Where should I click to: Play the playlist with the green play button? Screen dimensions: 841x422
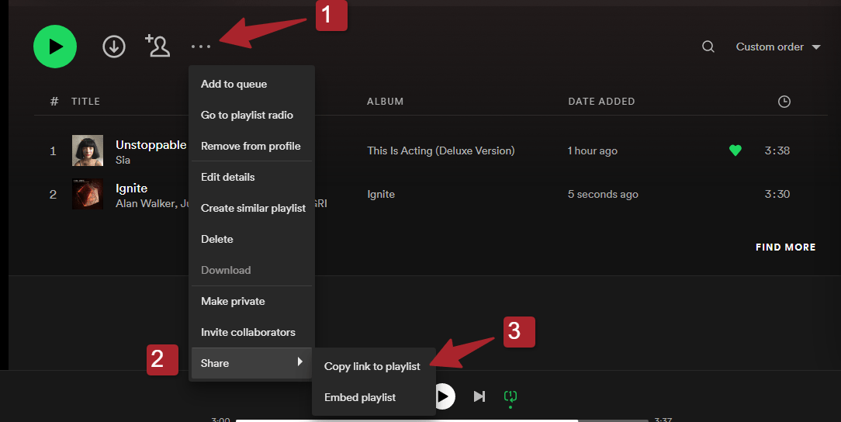point(55,47)
